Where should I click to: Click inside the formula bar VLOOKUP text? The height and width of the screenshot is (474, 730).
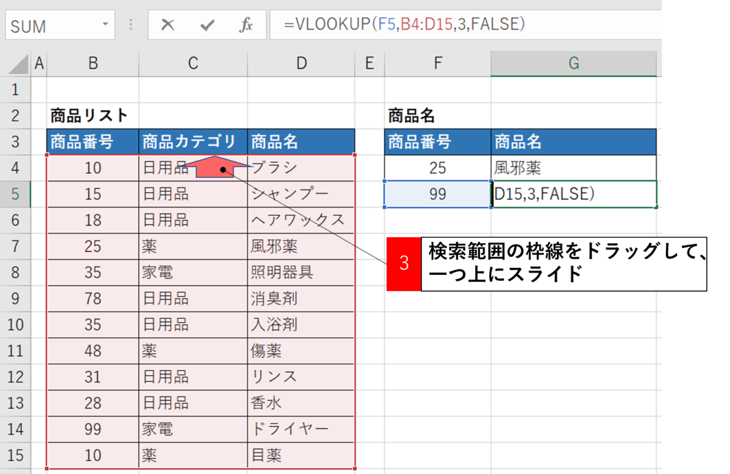coord(404,25)
